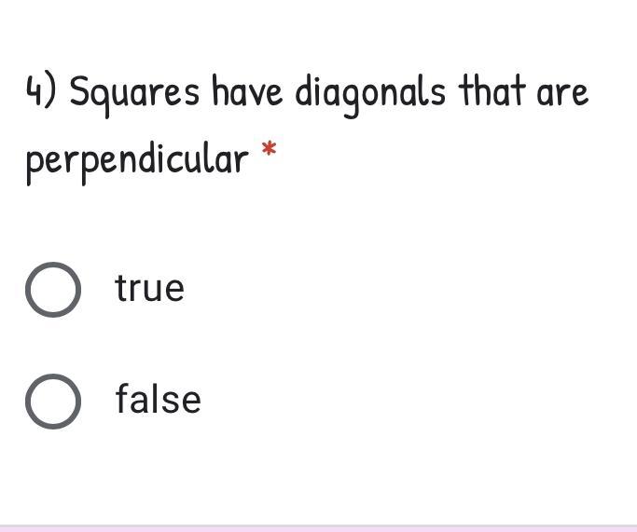
Task: Click the red required asterisk
Action: (269, 148)
